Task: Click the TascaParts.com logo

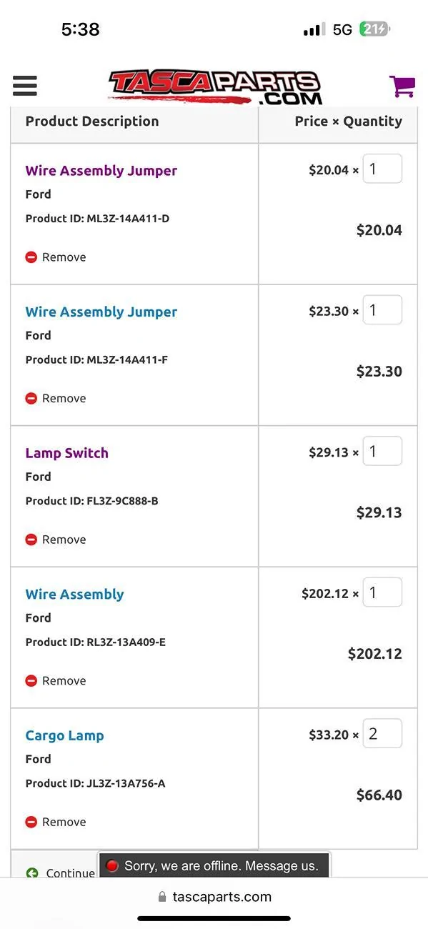Action: click(x=214, y=85)
